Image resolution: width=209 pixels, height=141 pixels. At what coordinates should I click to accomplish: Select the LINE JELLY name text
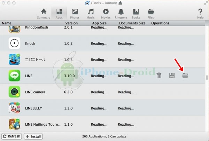point(33,108)
